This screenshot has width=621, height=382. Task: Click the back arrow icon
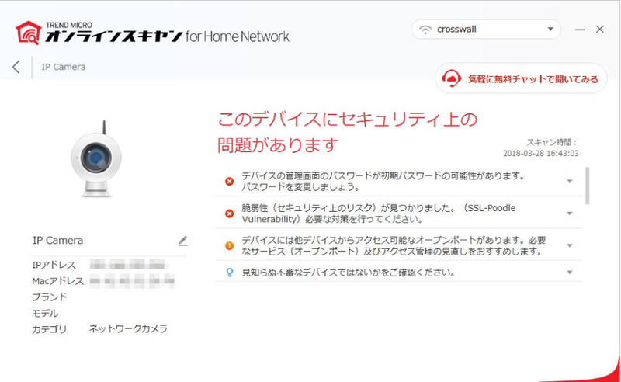coord(16,68)
